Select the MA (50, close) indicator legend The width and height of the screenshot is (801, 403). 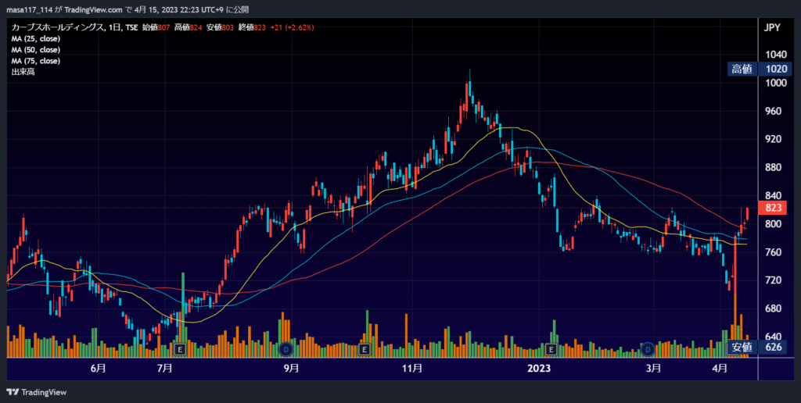(36, 50)
